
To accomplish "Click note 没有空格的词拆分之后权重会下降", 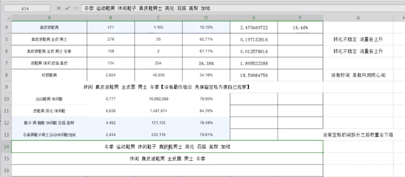I will coord(358,135).
